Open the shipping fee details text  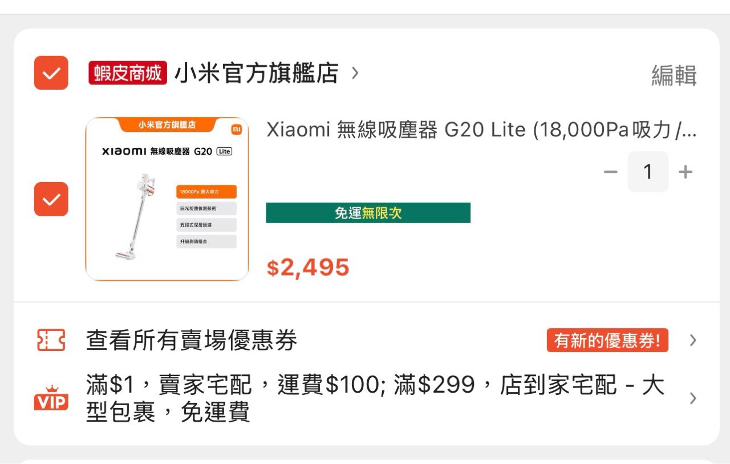coord(375,398)
